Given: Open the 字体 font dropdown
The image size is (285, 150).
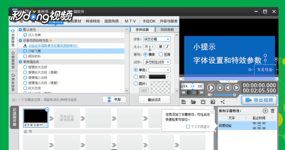Looking at the screenshot, I should tap(157, 39).
